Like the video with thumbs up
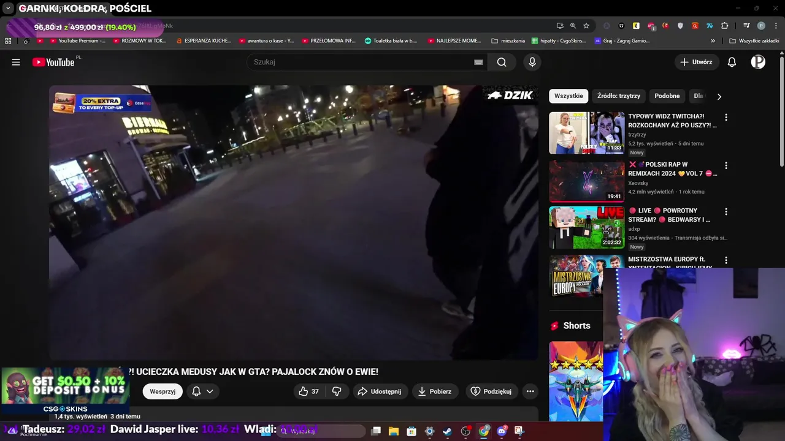The height and width of the screenshot is (441, 785). point(309,391)
